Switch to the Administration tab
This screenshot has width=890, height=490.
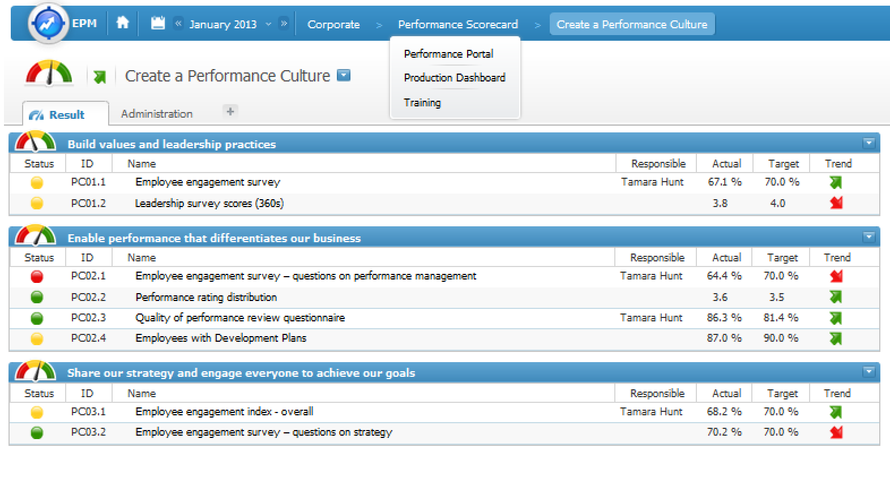coord(157,114)
